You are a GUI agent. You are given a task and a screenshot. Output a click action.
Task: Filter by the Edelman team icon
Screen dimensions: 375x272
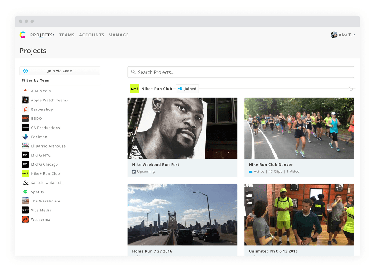click(25, 137)
